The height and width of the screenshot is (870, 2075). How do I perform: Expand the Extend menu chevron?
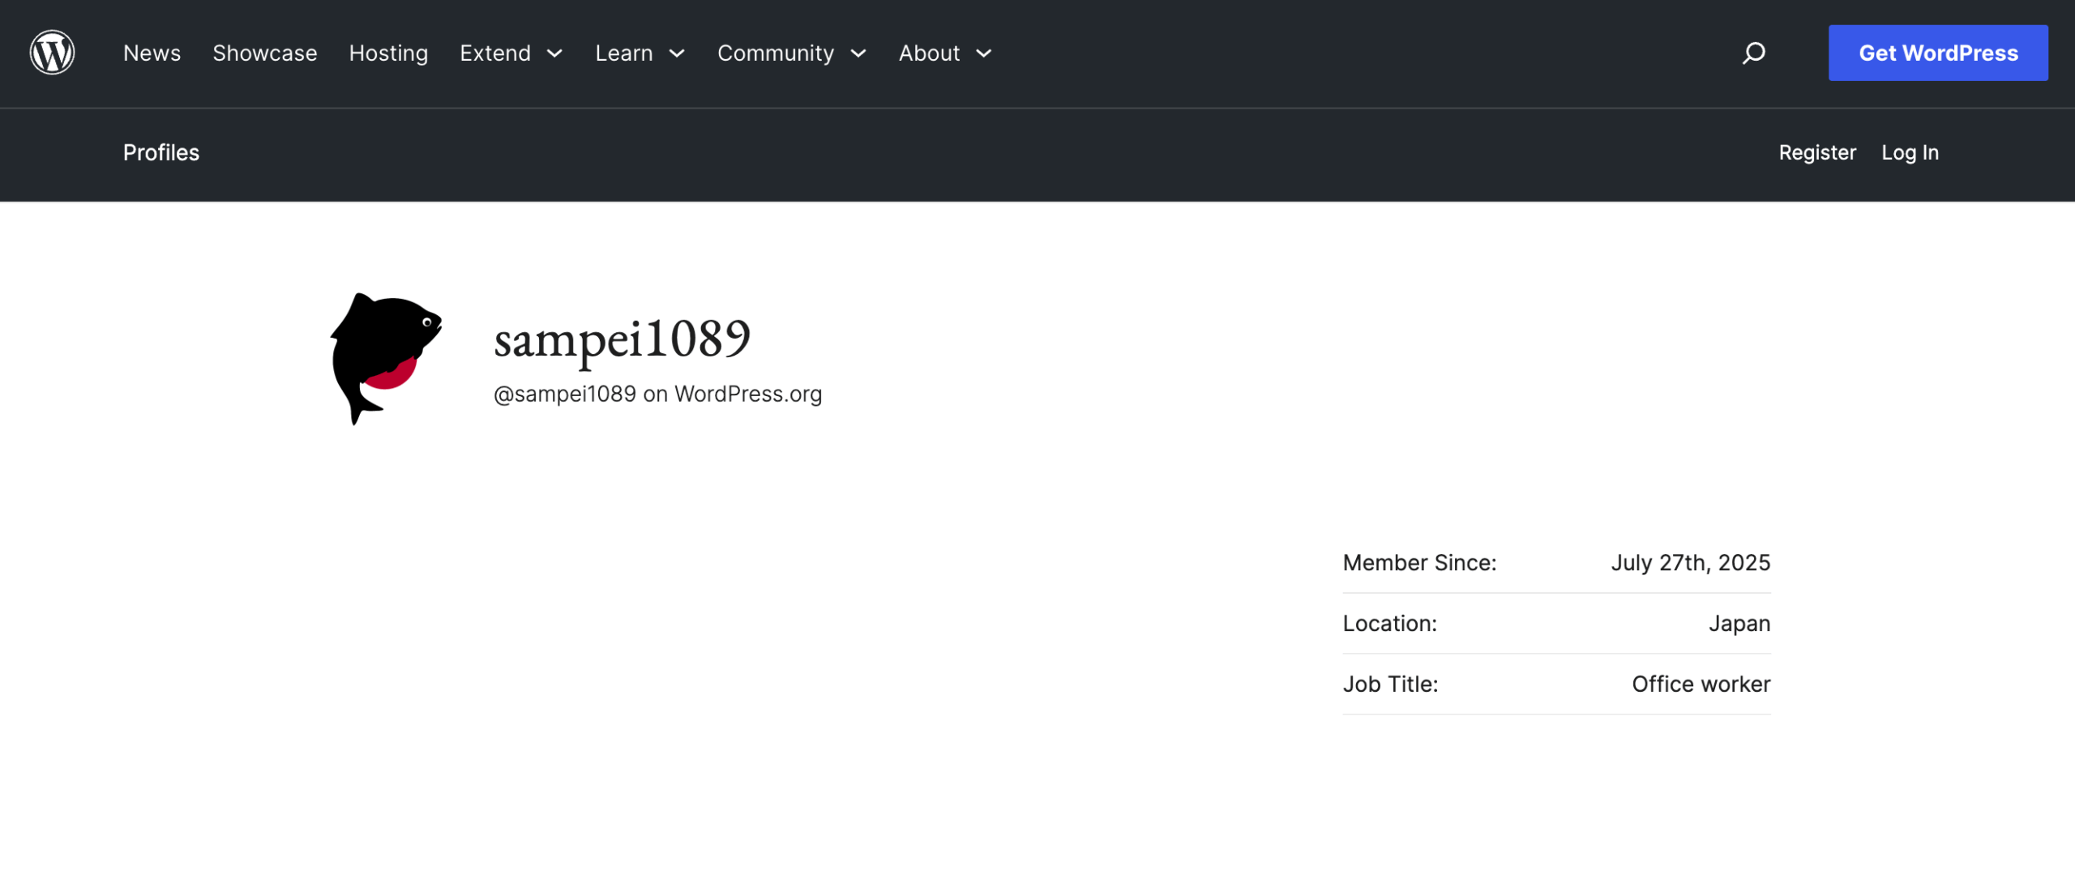(555, 53)
